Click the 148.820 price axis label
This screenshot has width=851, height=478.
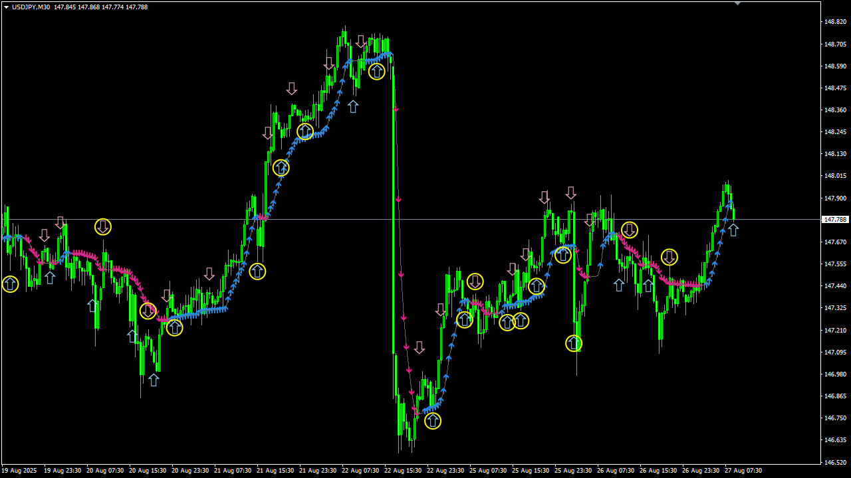pyautogui.click(x=834, y=22)
